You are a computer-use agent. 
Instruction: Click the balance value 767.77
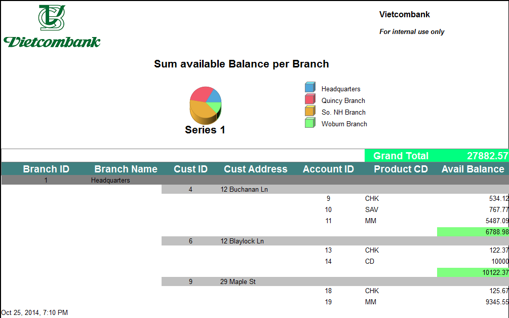498,210
